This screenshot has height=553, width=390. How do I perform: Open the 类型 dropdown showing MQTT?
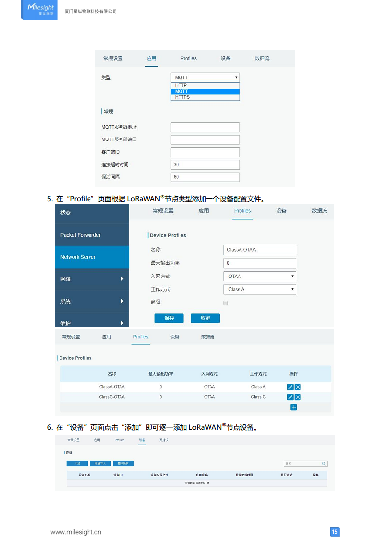[205, 77]
